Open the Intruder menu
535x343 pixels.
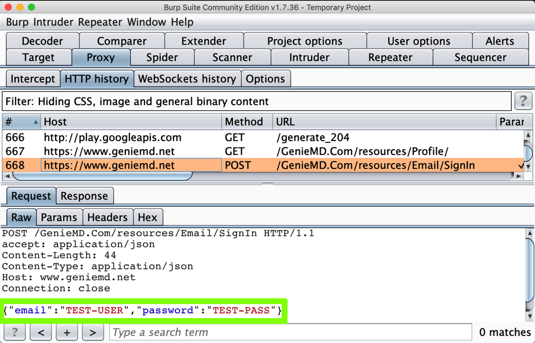53,22
